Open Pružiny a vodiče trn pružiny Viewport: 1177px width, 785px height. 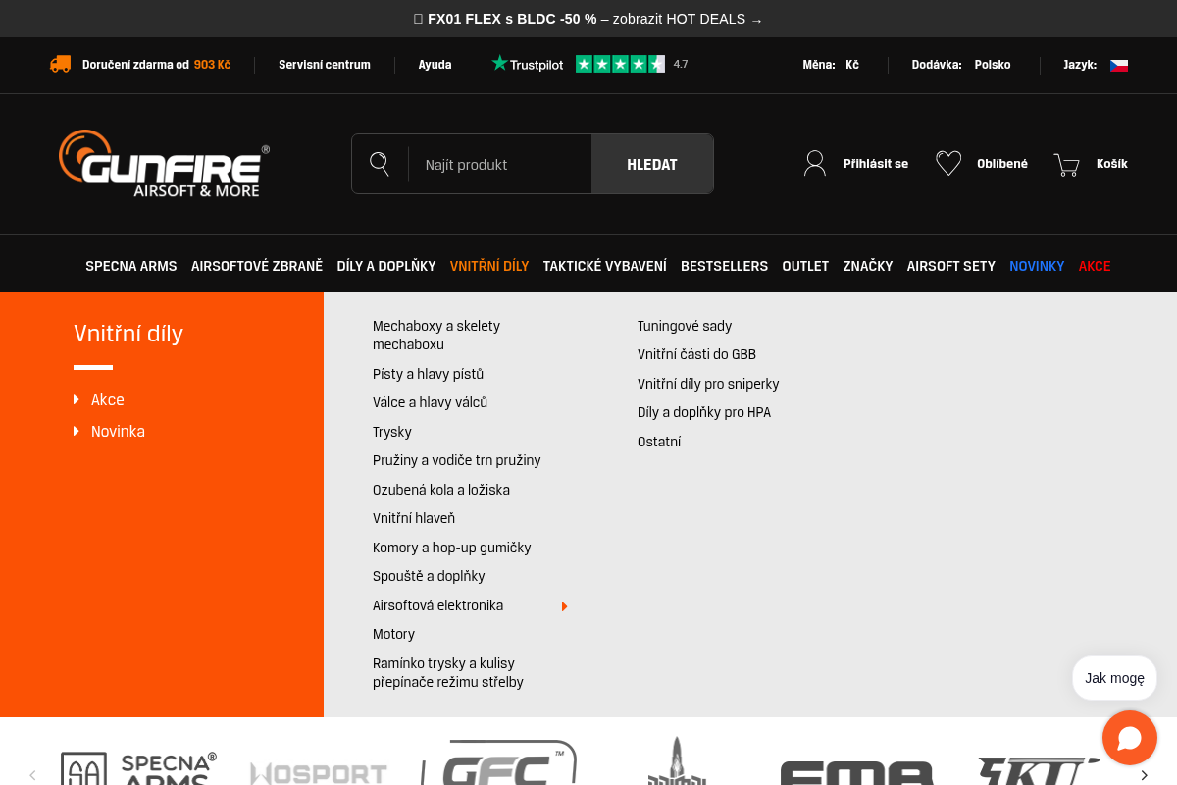[457, 460]
